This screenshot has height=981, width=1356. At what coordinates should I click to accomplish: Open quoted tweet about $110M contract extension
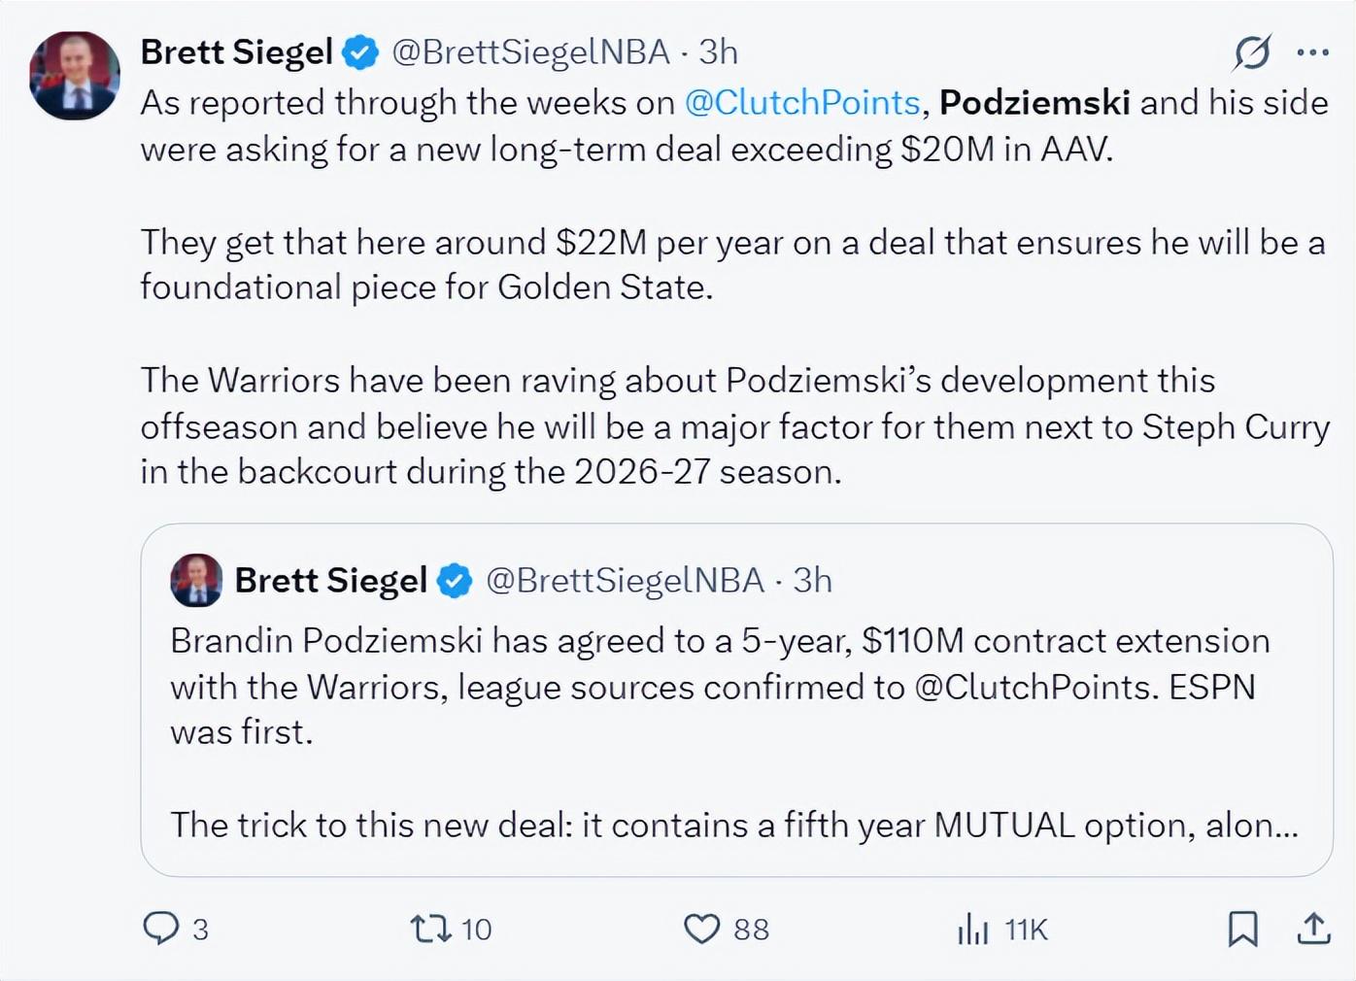[736, 700]
